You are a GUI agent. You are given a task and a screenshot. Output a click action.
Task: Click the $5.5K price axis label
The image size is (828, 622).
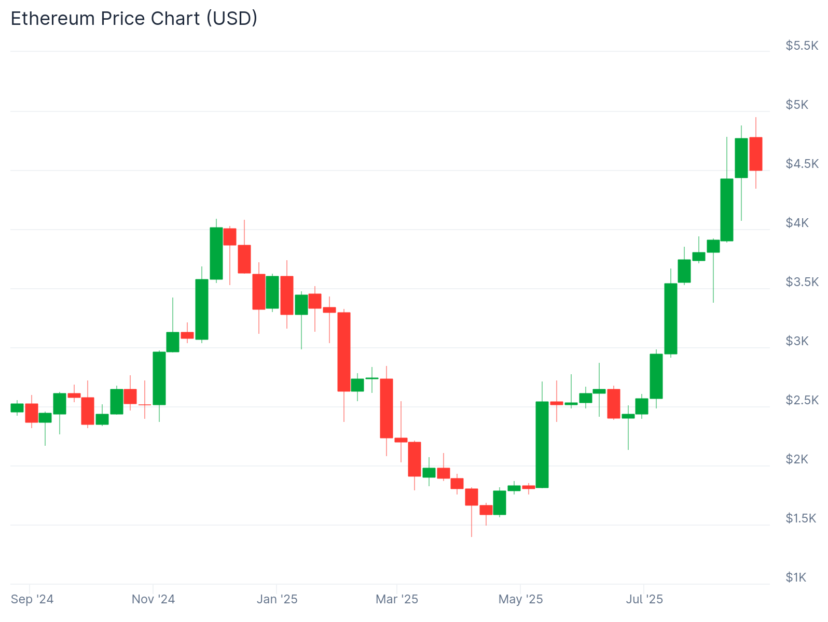click(x=802, y=46)
